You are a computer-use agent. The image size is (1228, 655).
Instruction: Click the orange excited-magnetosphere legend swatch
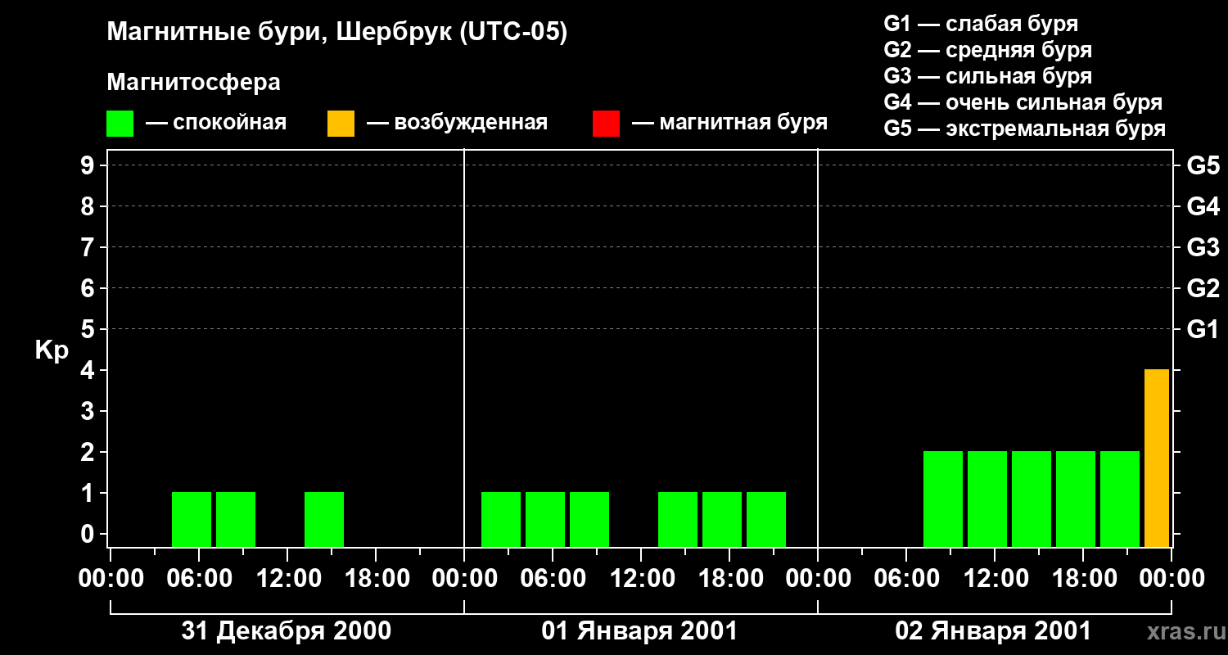[341, 124]
